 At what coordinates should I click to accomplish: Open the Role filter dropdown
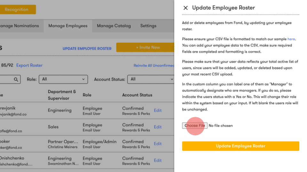pos(63,79)
